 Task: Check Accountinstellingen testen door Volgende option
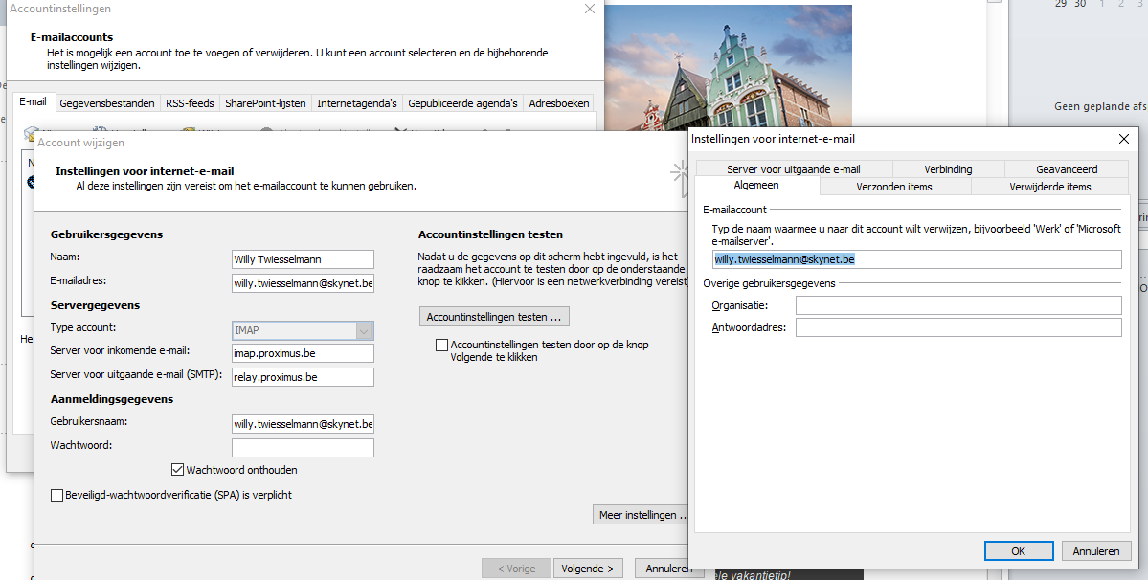tap(441, 345)
